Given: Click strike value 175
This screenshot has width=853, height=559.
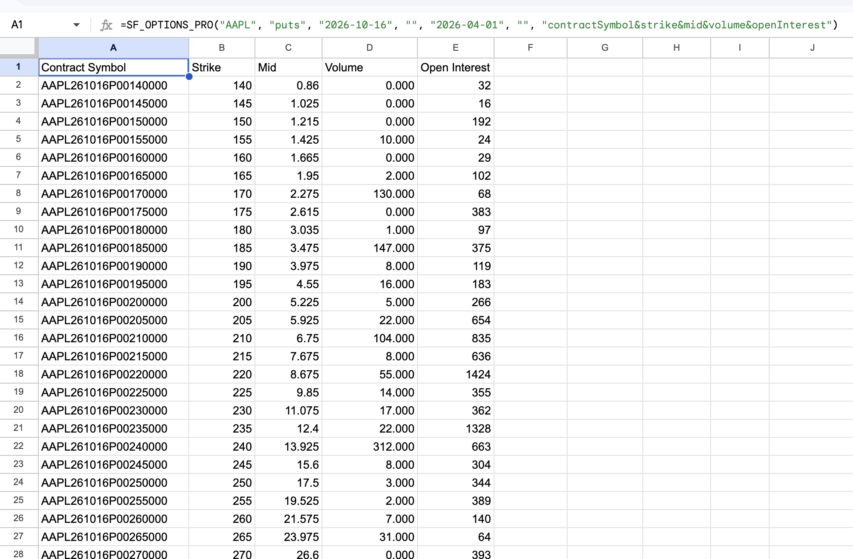Looking at the screenshot, I should (222, 212).
